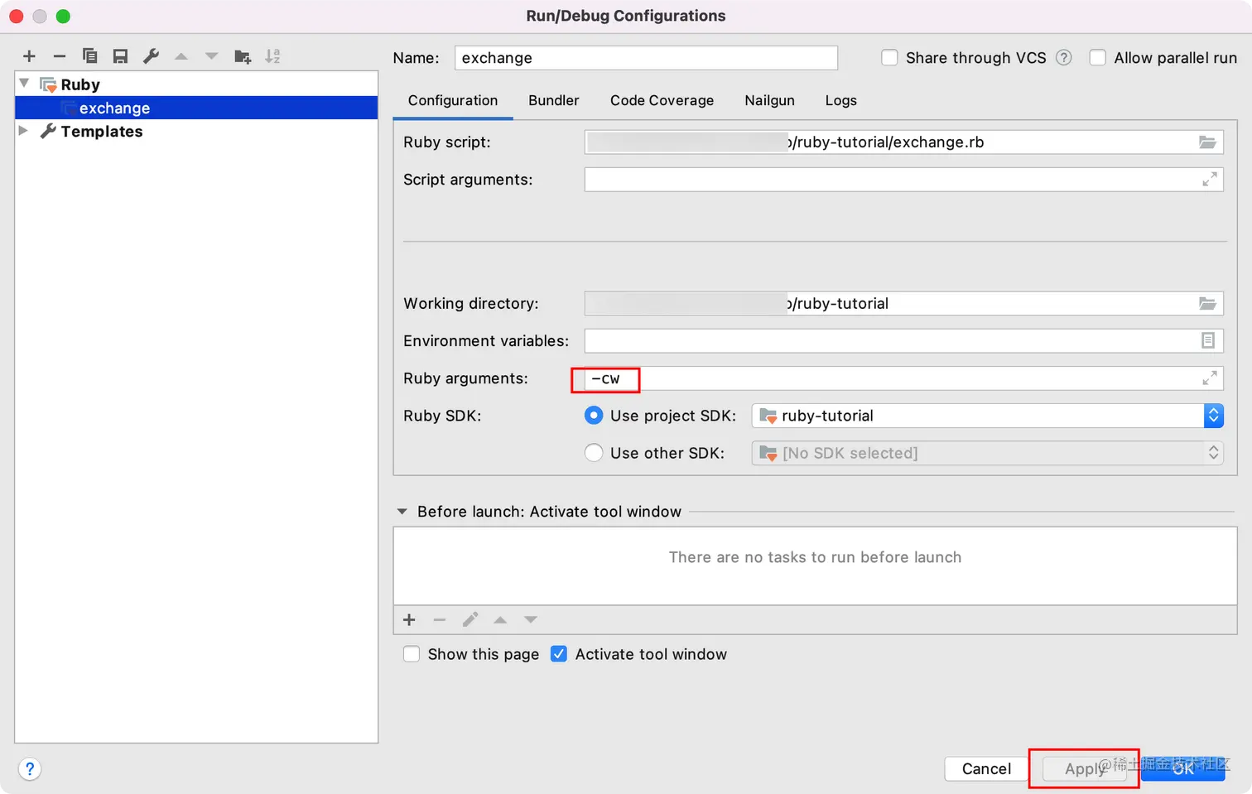
Task: Copy the selected configuration
Action: click(x=89, y=56)
